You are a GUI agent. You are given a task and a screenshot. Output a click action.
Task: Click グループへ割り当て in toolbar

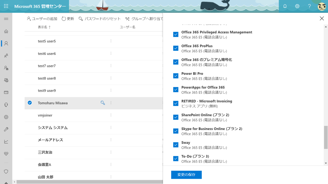click(144, 19)
